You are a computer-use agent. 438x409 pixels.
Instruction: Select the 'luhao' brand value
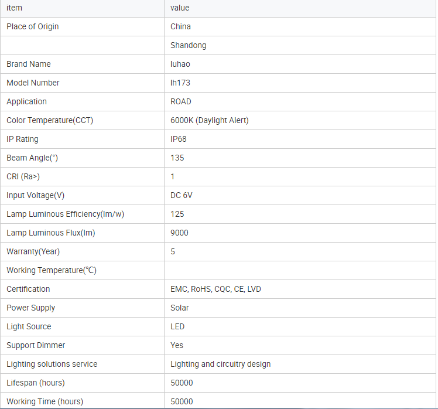click(x=180, y=64)
